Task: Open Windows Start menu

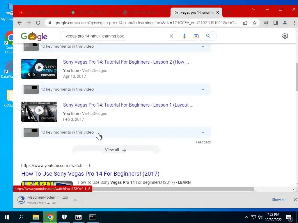Action: [7, 217]
